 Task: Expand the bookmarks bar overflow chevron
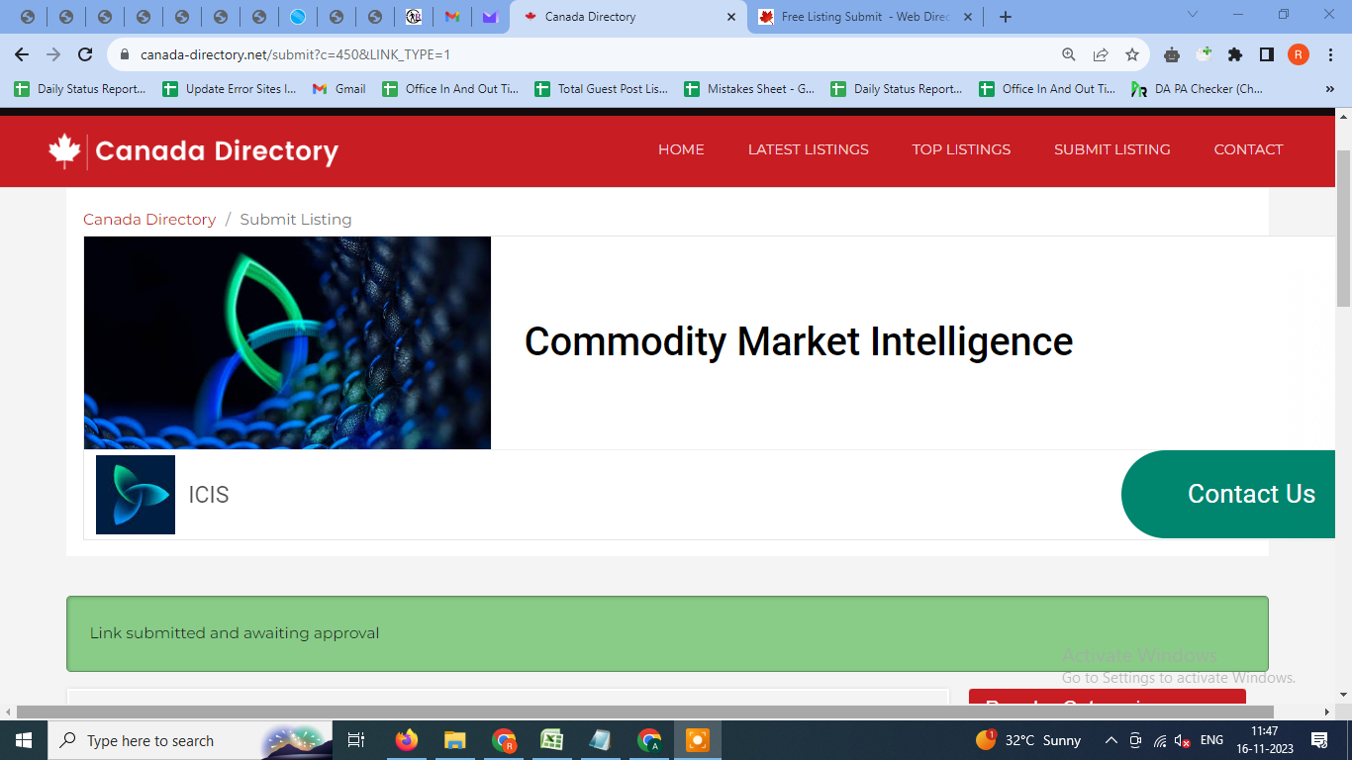1329,89
